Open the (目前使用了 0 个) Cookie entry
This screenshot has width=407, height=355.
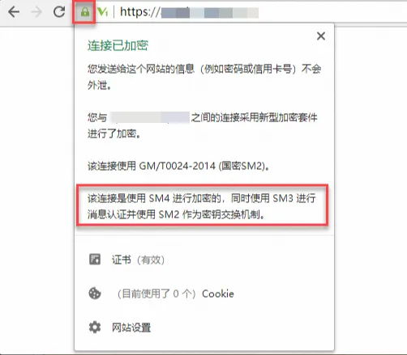[175, 294]
